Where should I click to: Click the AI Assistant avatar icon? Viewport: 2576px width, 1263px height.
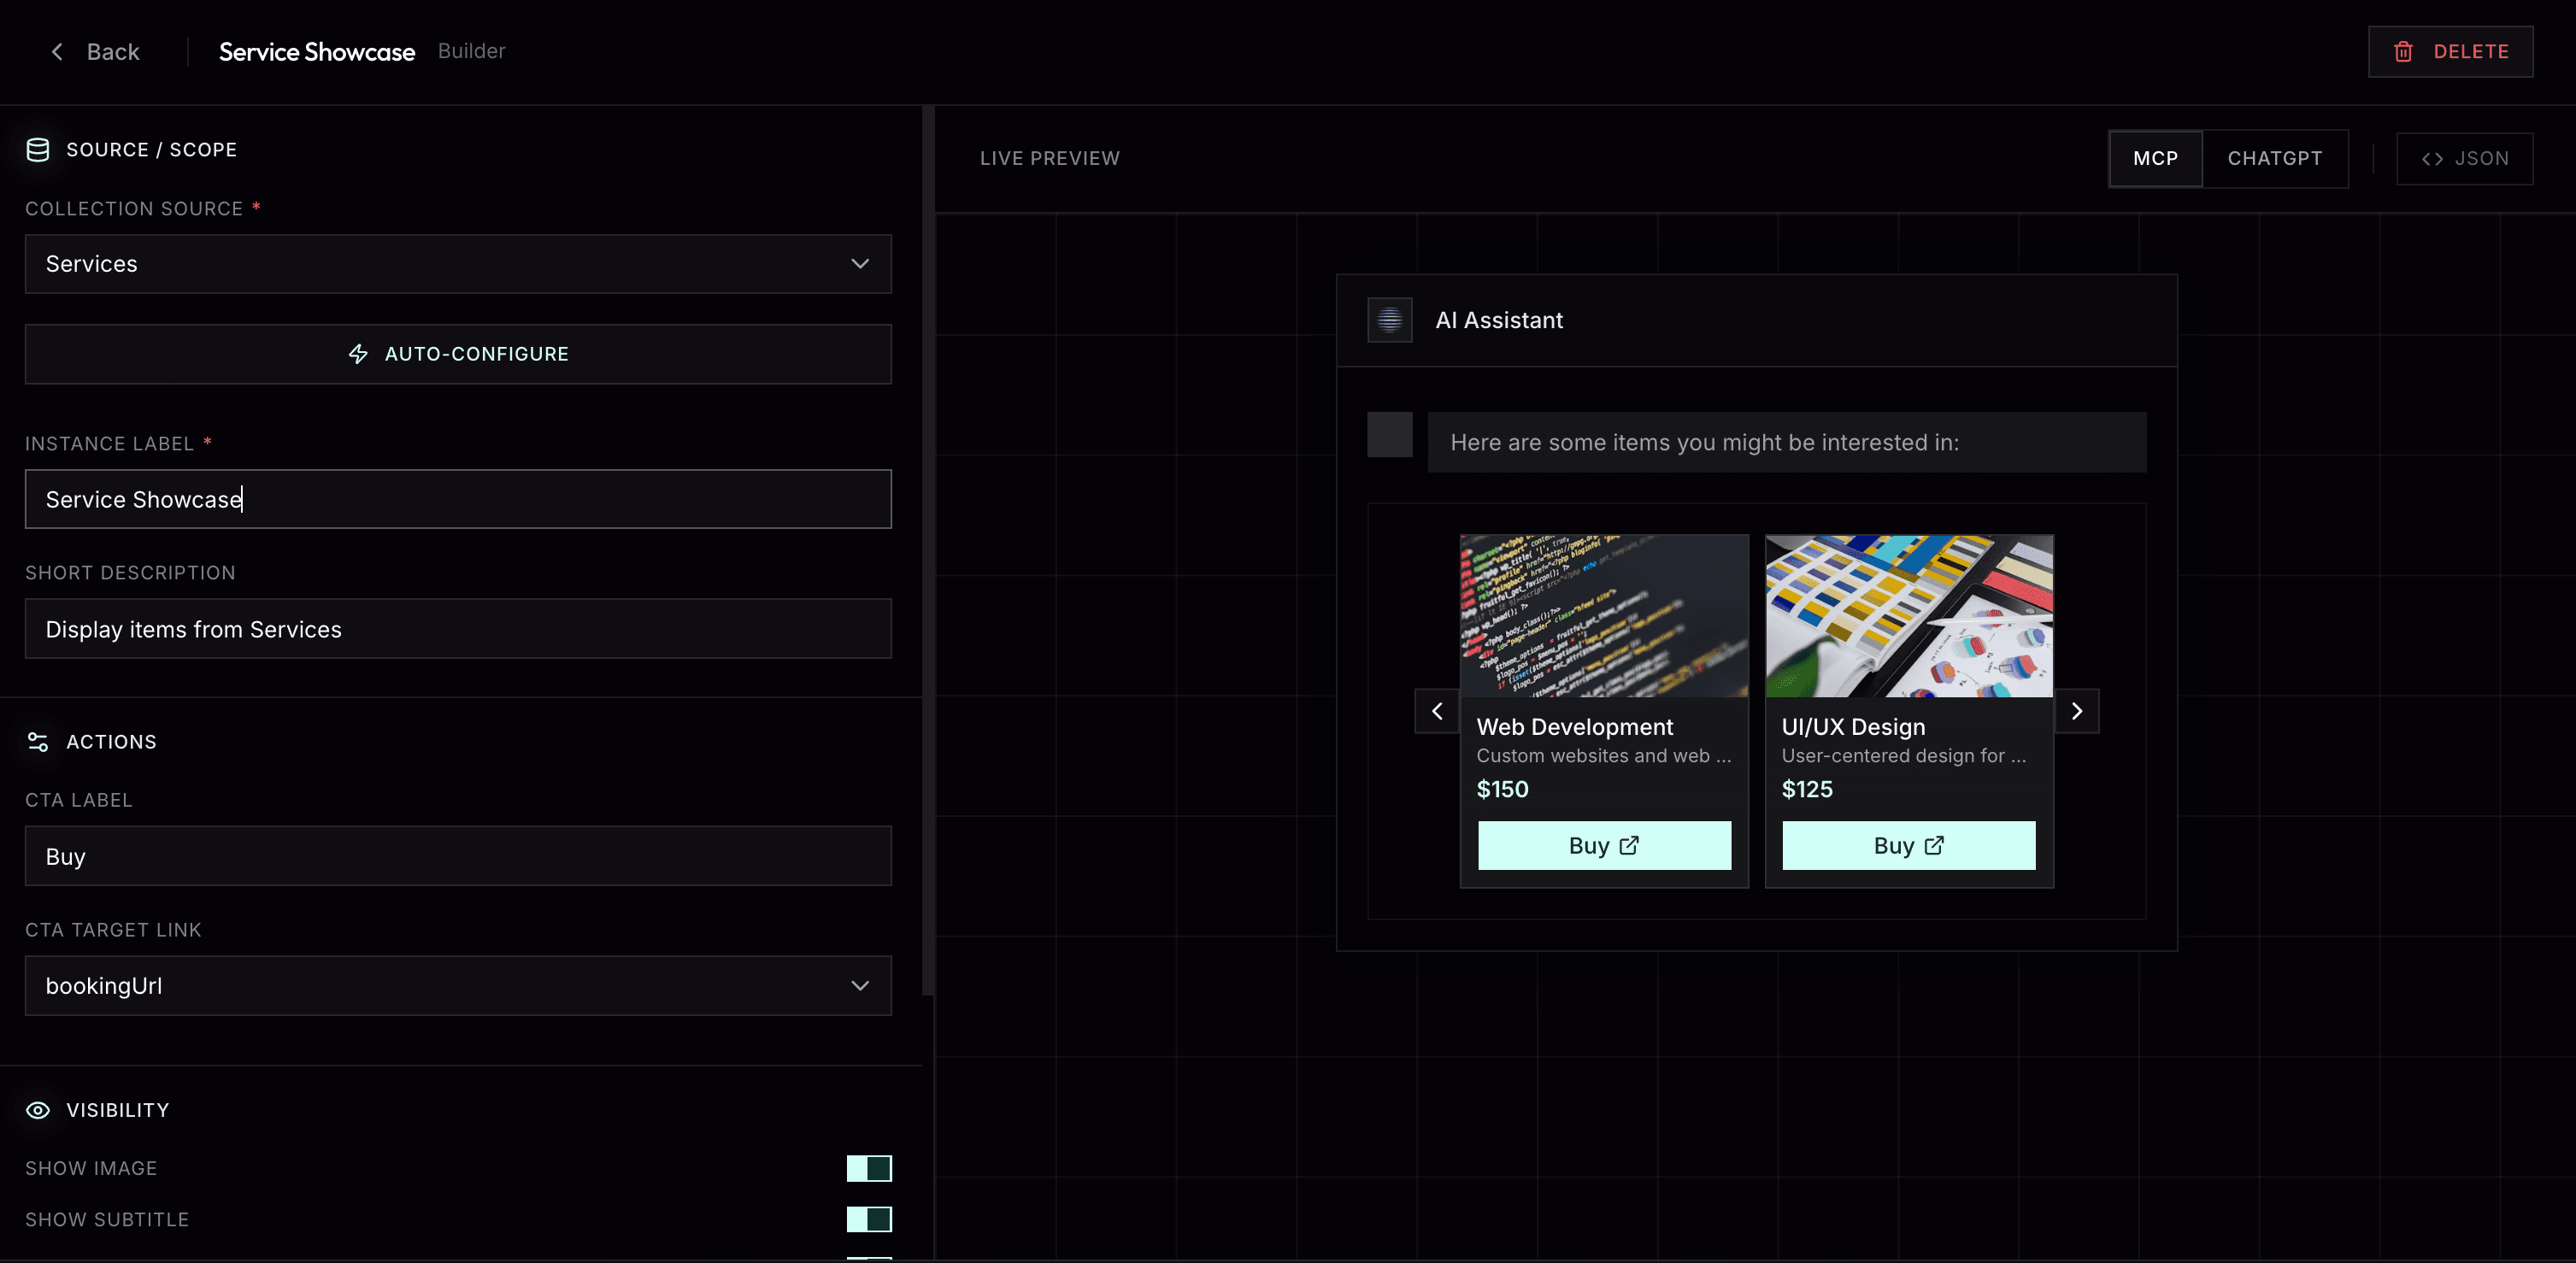coord(1389,320)
